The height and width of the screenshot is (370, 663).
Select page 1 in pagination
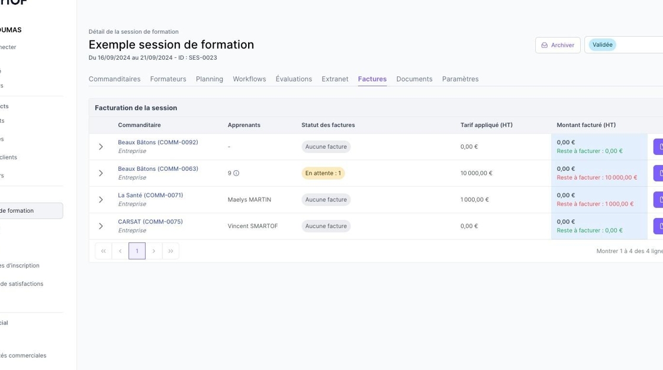coord(137,251)
